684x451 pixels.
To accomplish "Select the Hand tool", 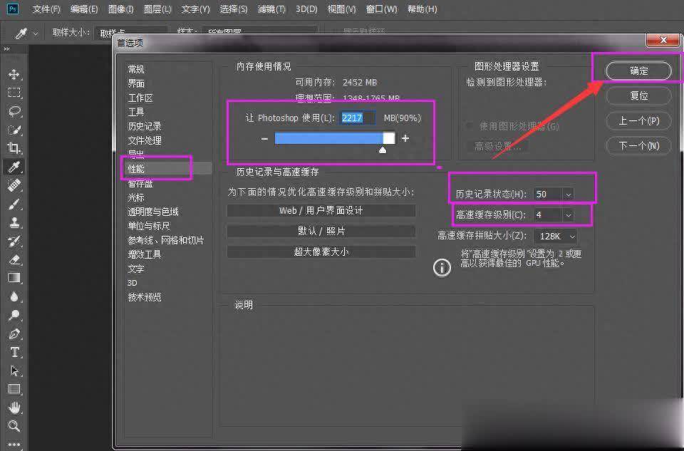I will click(x=14, y=408).
